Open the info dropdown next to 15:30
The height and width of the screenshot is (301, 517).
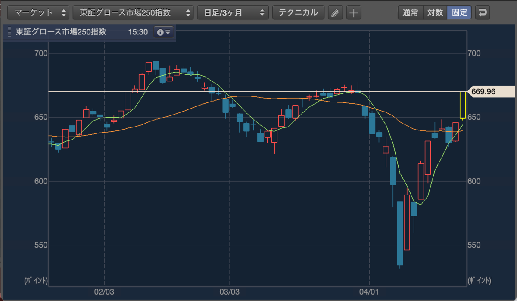164,32
